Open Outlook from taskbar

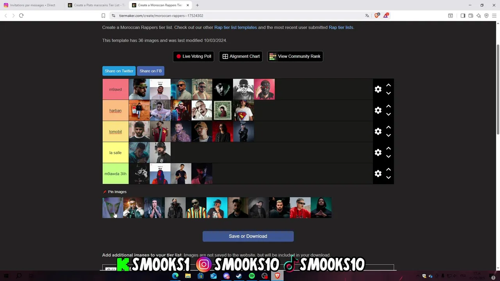point(213,276)
